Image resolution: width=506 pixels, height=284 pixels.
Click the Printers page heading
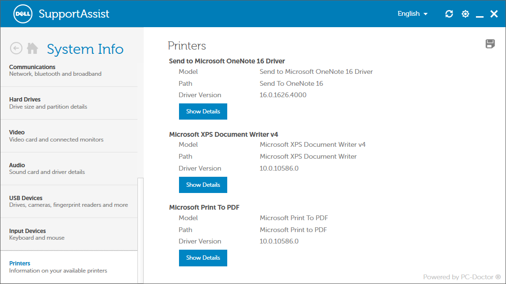(187, 46)
